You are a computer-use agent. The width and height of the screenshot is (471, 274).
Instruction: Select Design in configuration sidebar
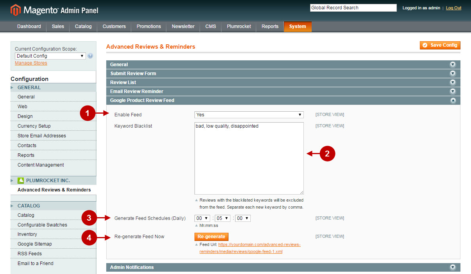pyautogui.click(x=25, y=116)
